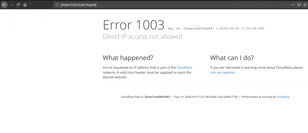Click the 'Direct IP access not allowed' subtitle
This screenshot has height=133, width=308.
[x=142, y=37]
